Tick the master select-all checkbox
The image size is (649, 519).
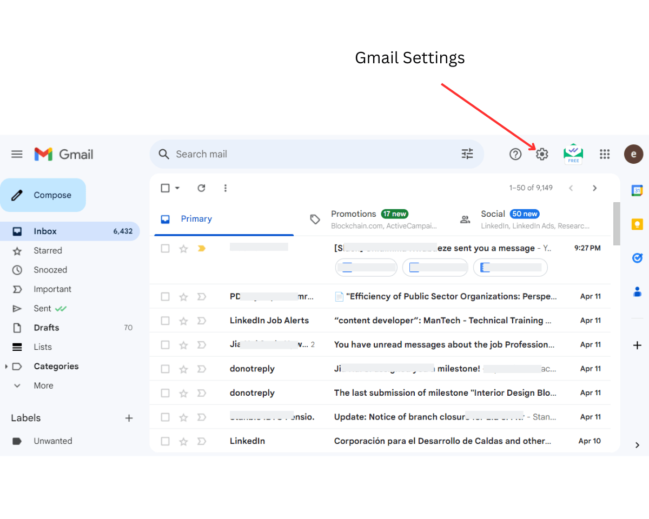pyautogui.click(x=165, y=188)
